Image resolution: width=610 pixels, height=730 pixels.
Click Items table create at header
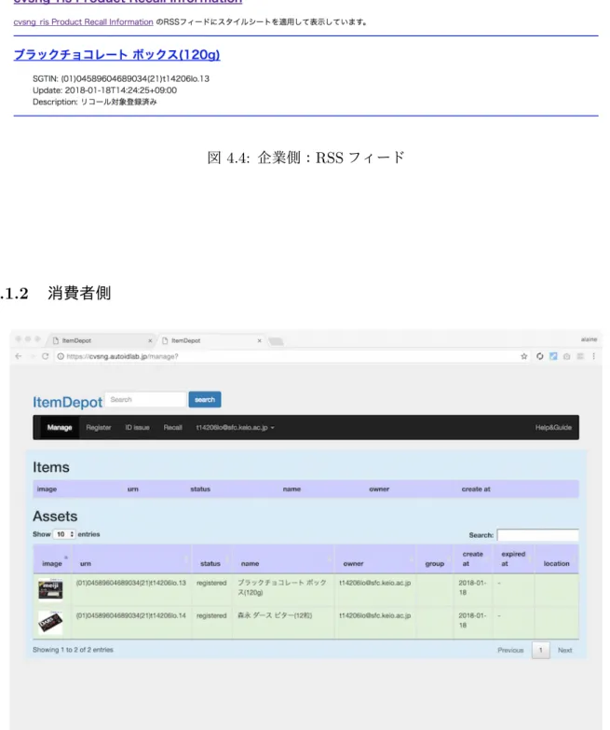click(x=476, y=489)
